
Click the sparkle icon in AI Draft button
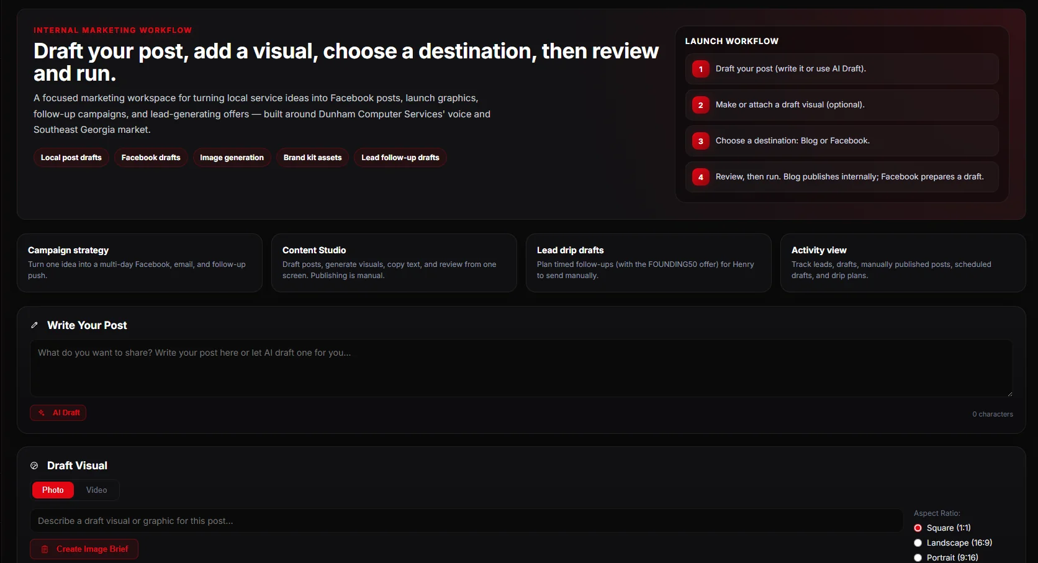tap(42, 413)
